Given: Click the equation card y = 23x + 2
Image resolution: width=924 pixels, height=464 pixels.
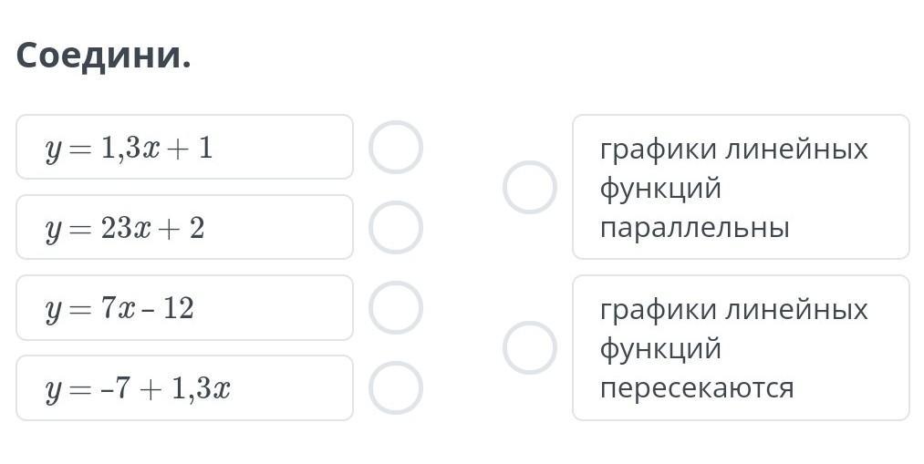Looking at the screenshot, I should tap(184, 227).
